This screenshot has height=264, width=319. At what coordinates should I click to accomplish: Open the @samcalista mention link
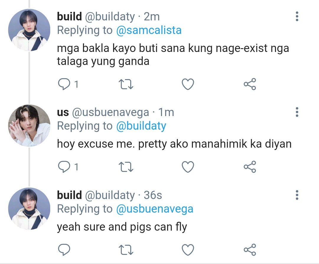pos(149,30)
